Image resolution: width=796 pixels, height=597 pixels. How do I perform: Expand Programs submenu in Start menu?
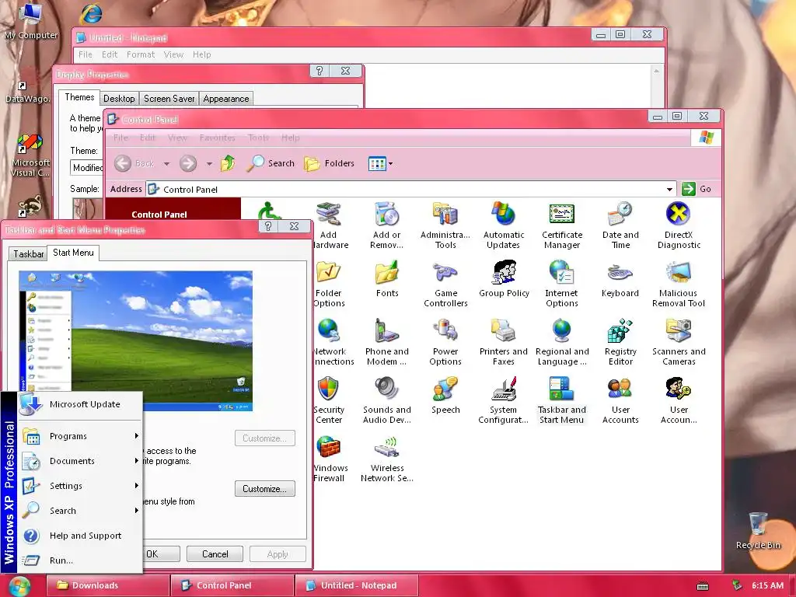click(x=80, y=436)
